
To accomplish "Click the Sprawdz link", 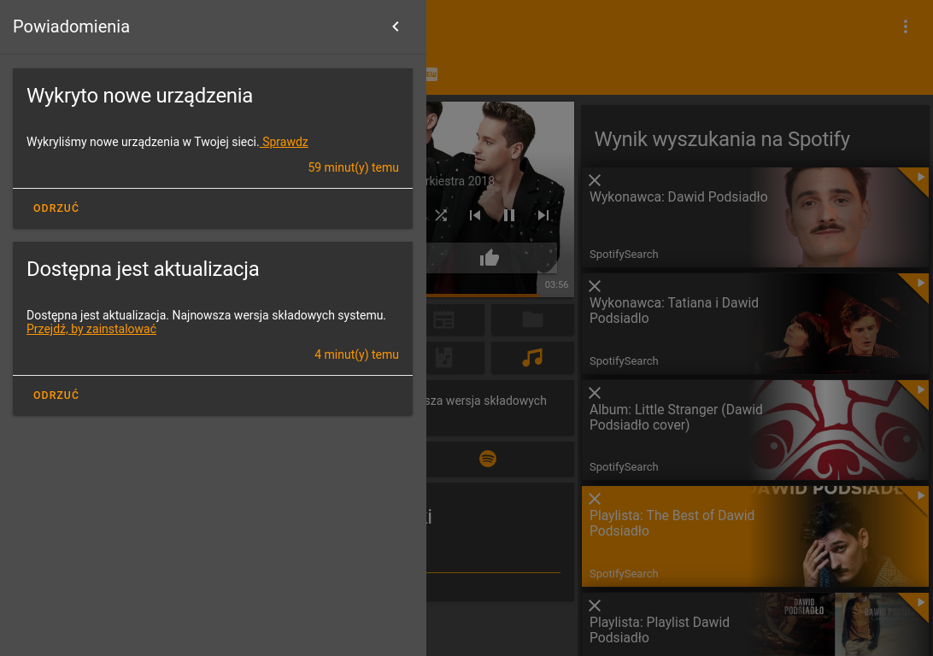I will (x=285, y=142).
